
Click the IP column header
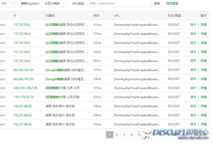(15, 16)
